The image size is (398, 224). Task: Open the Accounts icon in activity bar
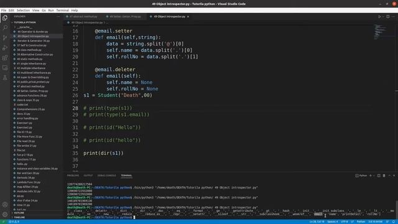5,205
